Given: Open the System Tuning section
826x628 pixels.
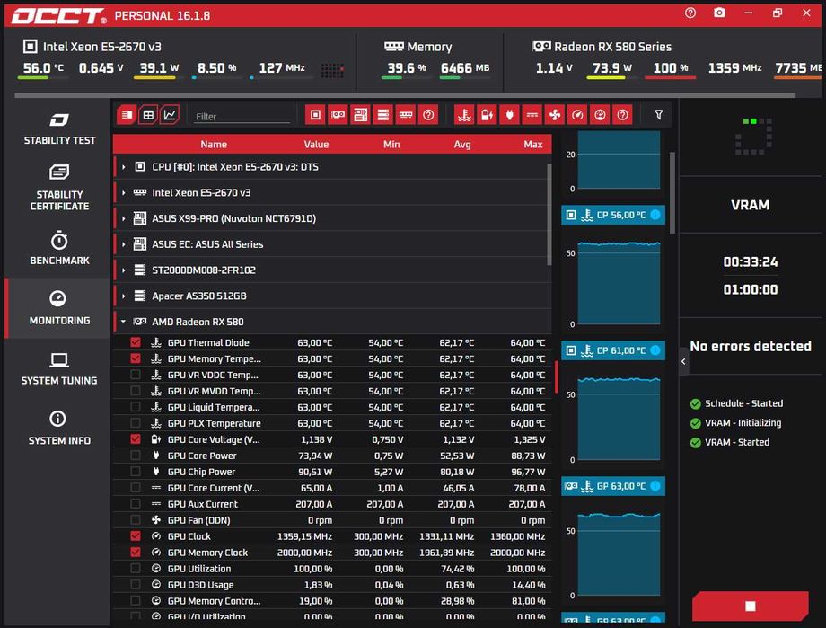Looking at the screenshot, I should 59,368.
